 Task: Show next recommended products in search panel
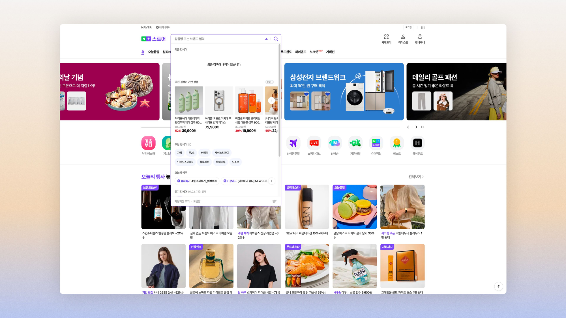click(271, 101)
